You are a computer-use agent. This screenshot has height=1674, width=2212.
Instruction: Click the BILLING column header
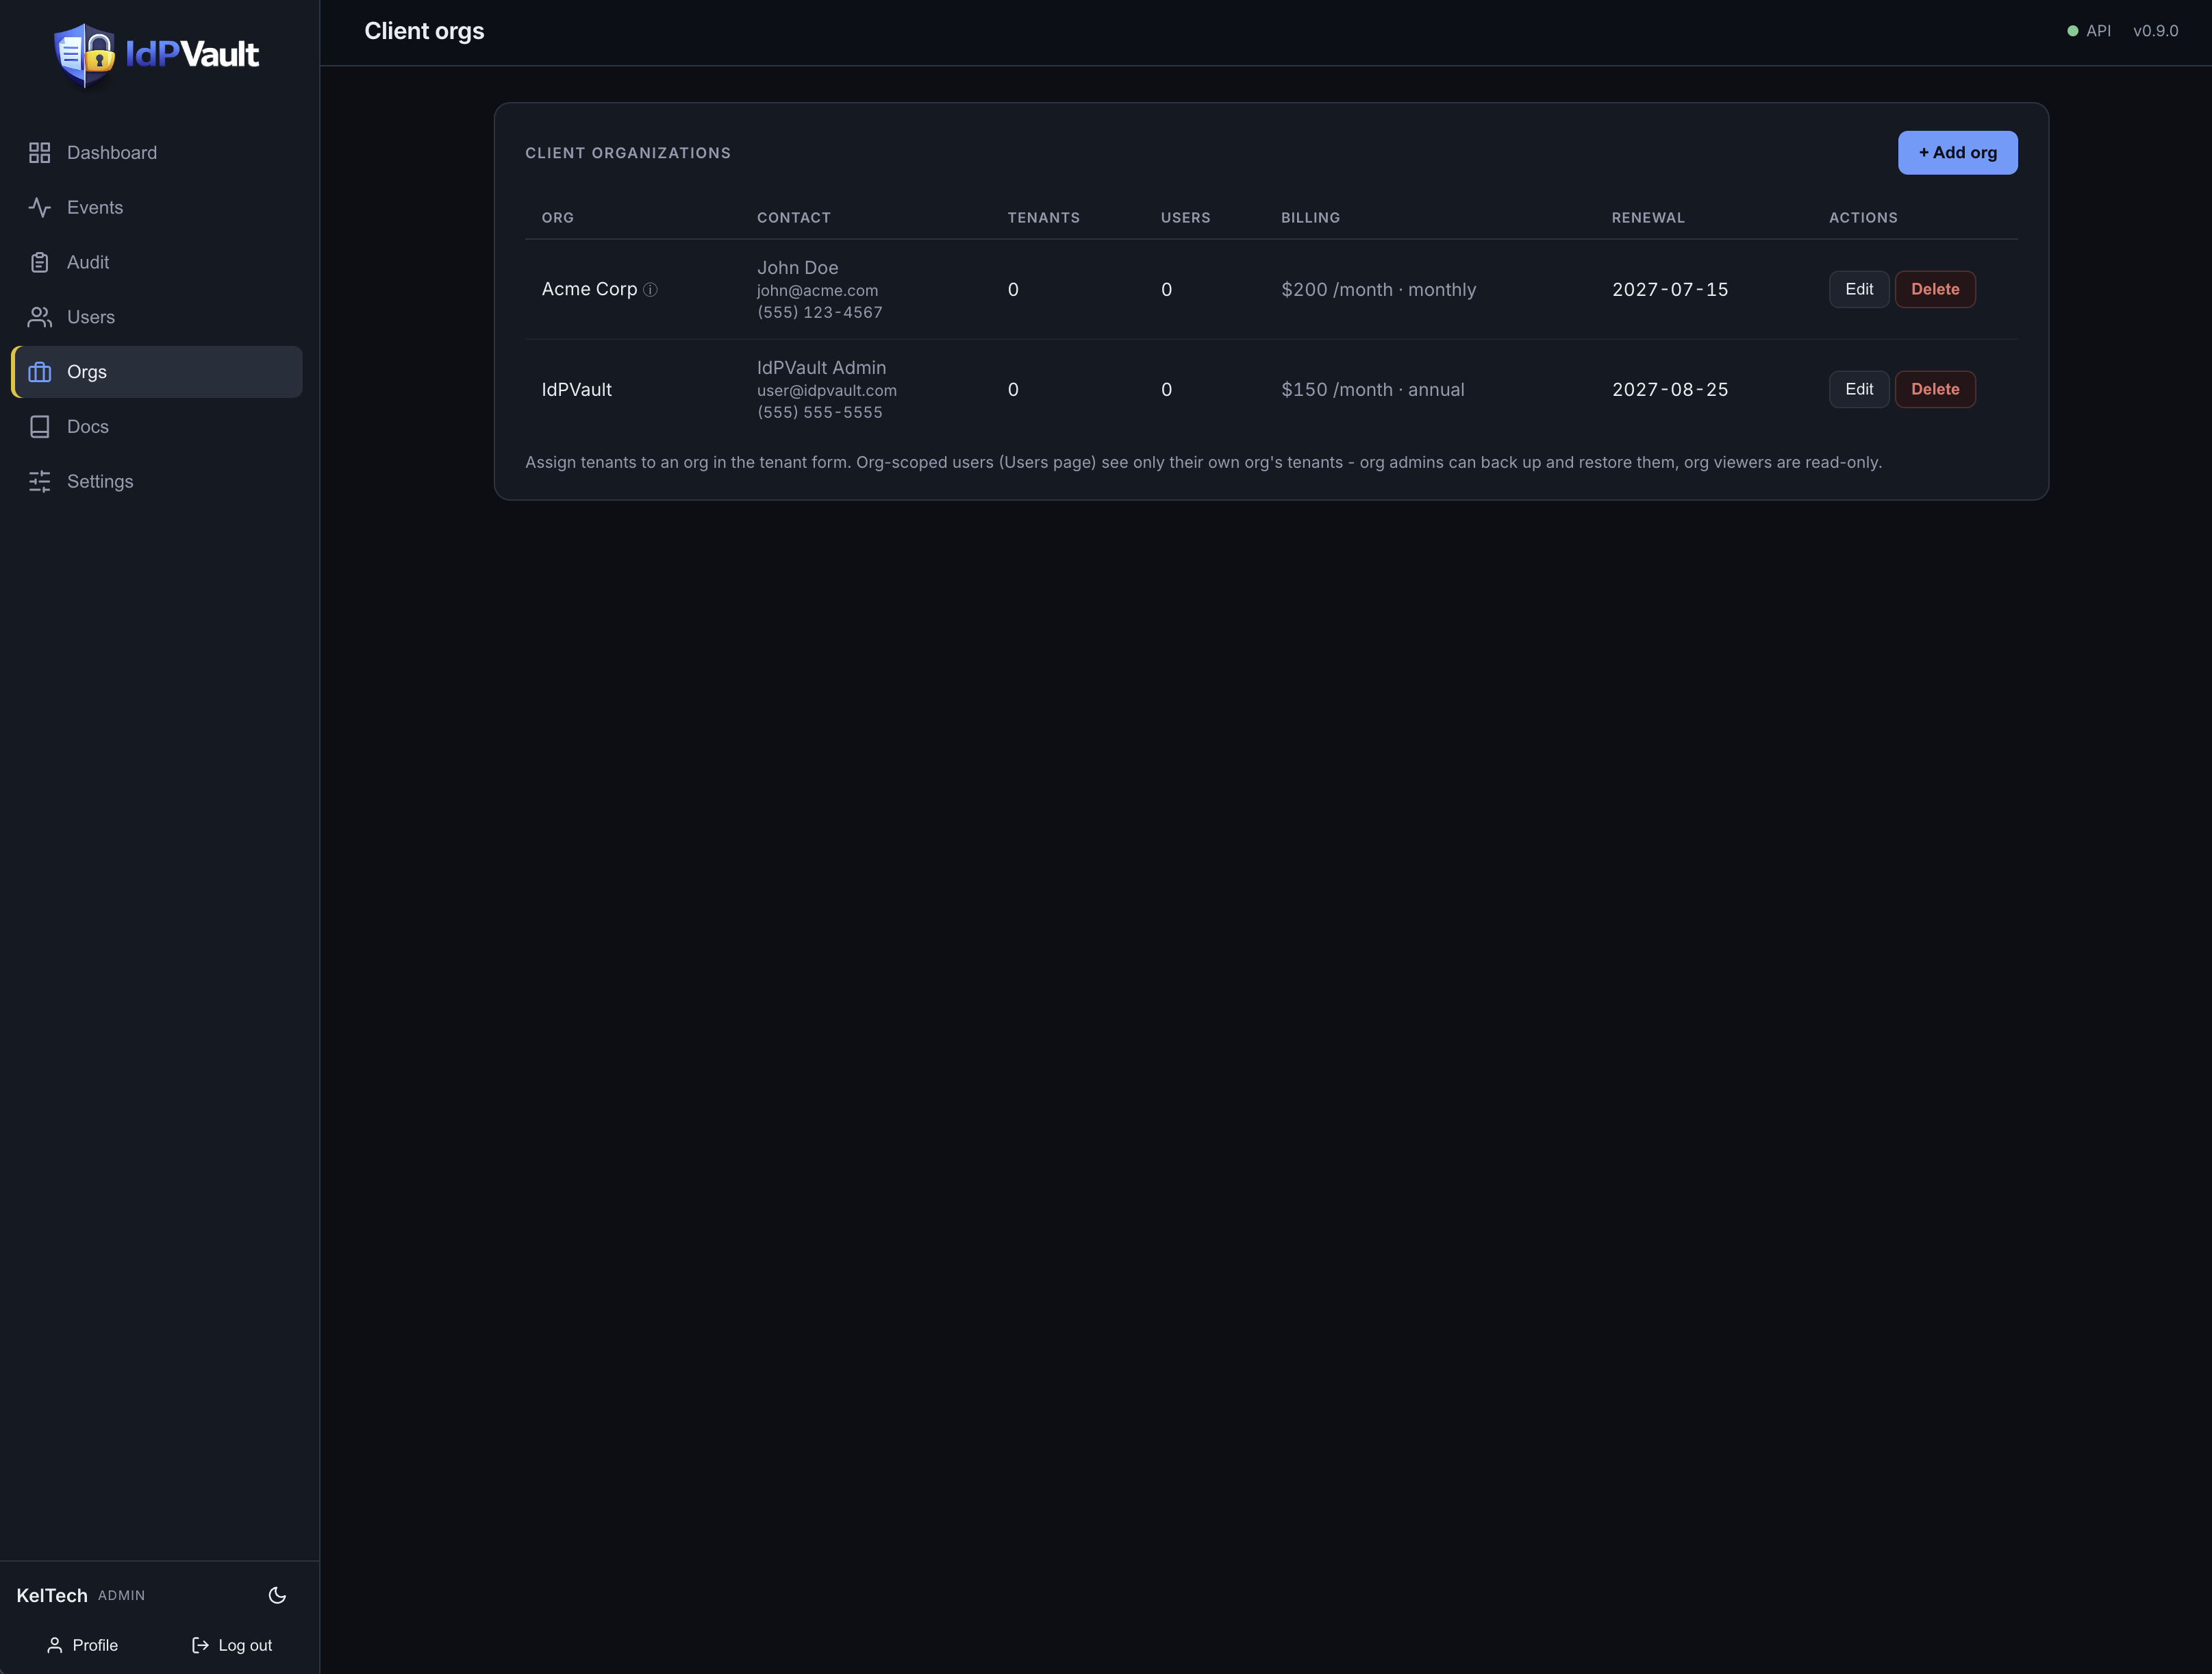coord(1310,217)
